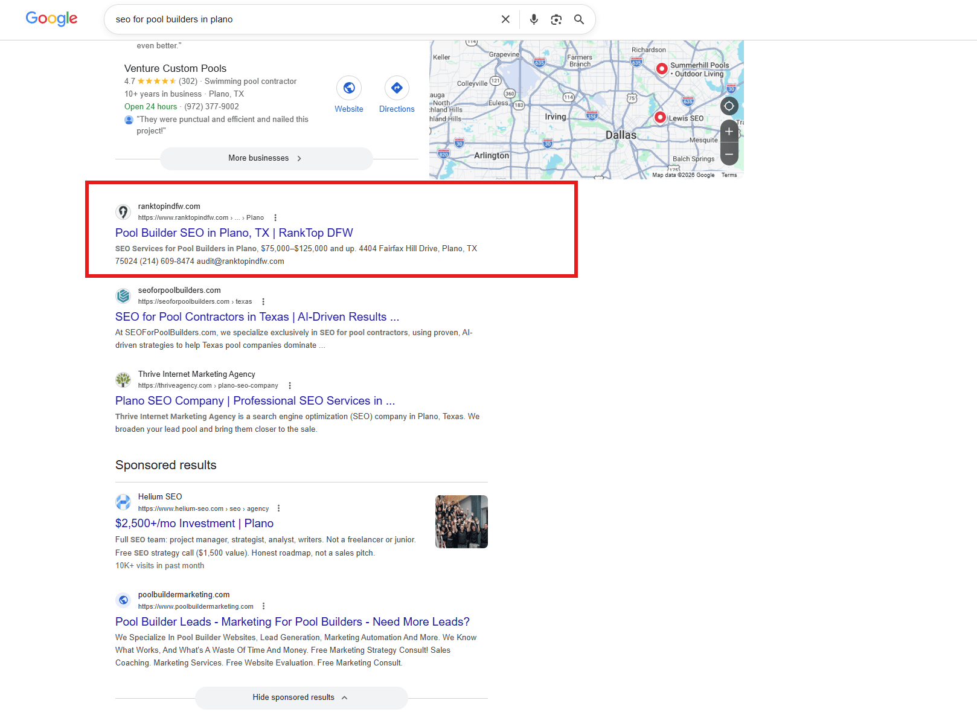
Task: Click the map Terms link
Action: [729, 175]
